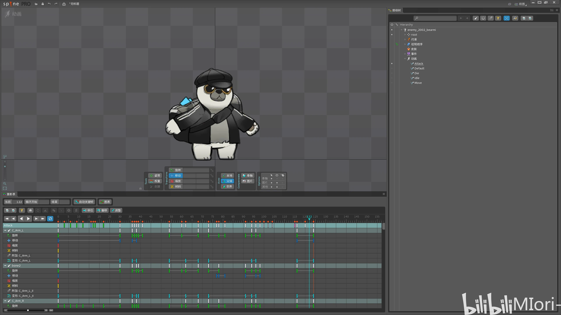This screenshot has height=315, width=561.
Task: Toggle attachments paperclip filter in hierarchy
Action: [x=490, y=18]
